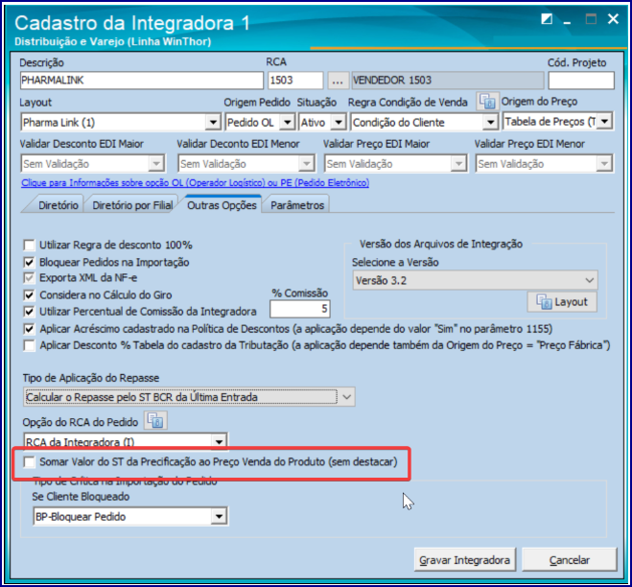This screenshot has width=632, height=587.
Task: Expand Validar Desconto EDI Maior dropdown
Action: pos(156,164)
